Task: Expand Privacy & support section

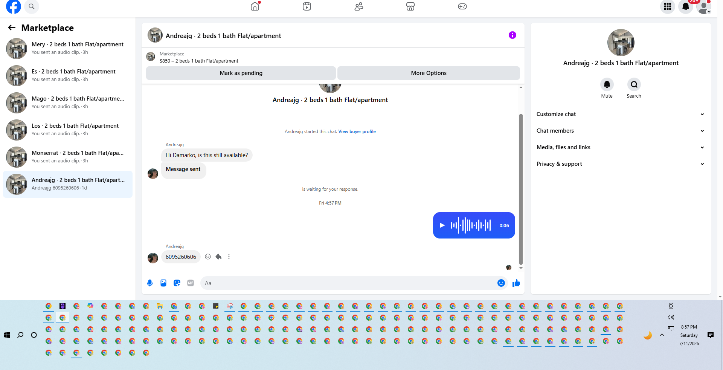Action: click(x=621, y=164)
